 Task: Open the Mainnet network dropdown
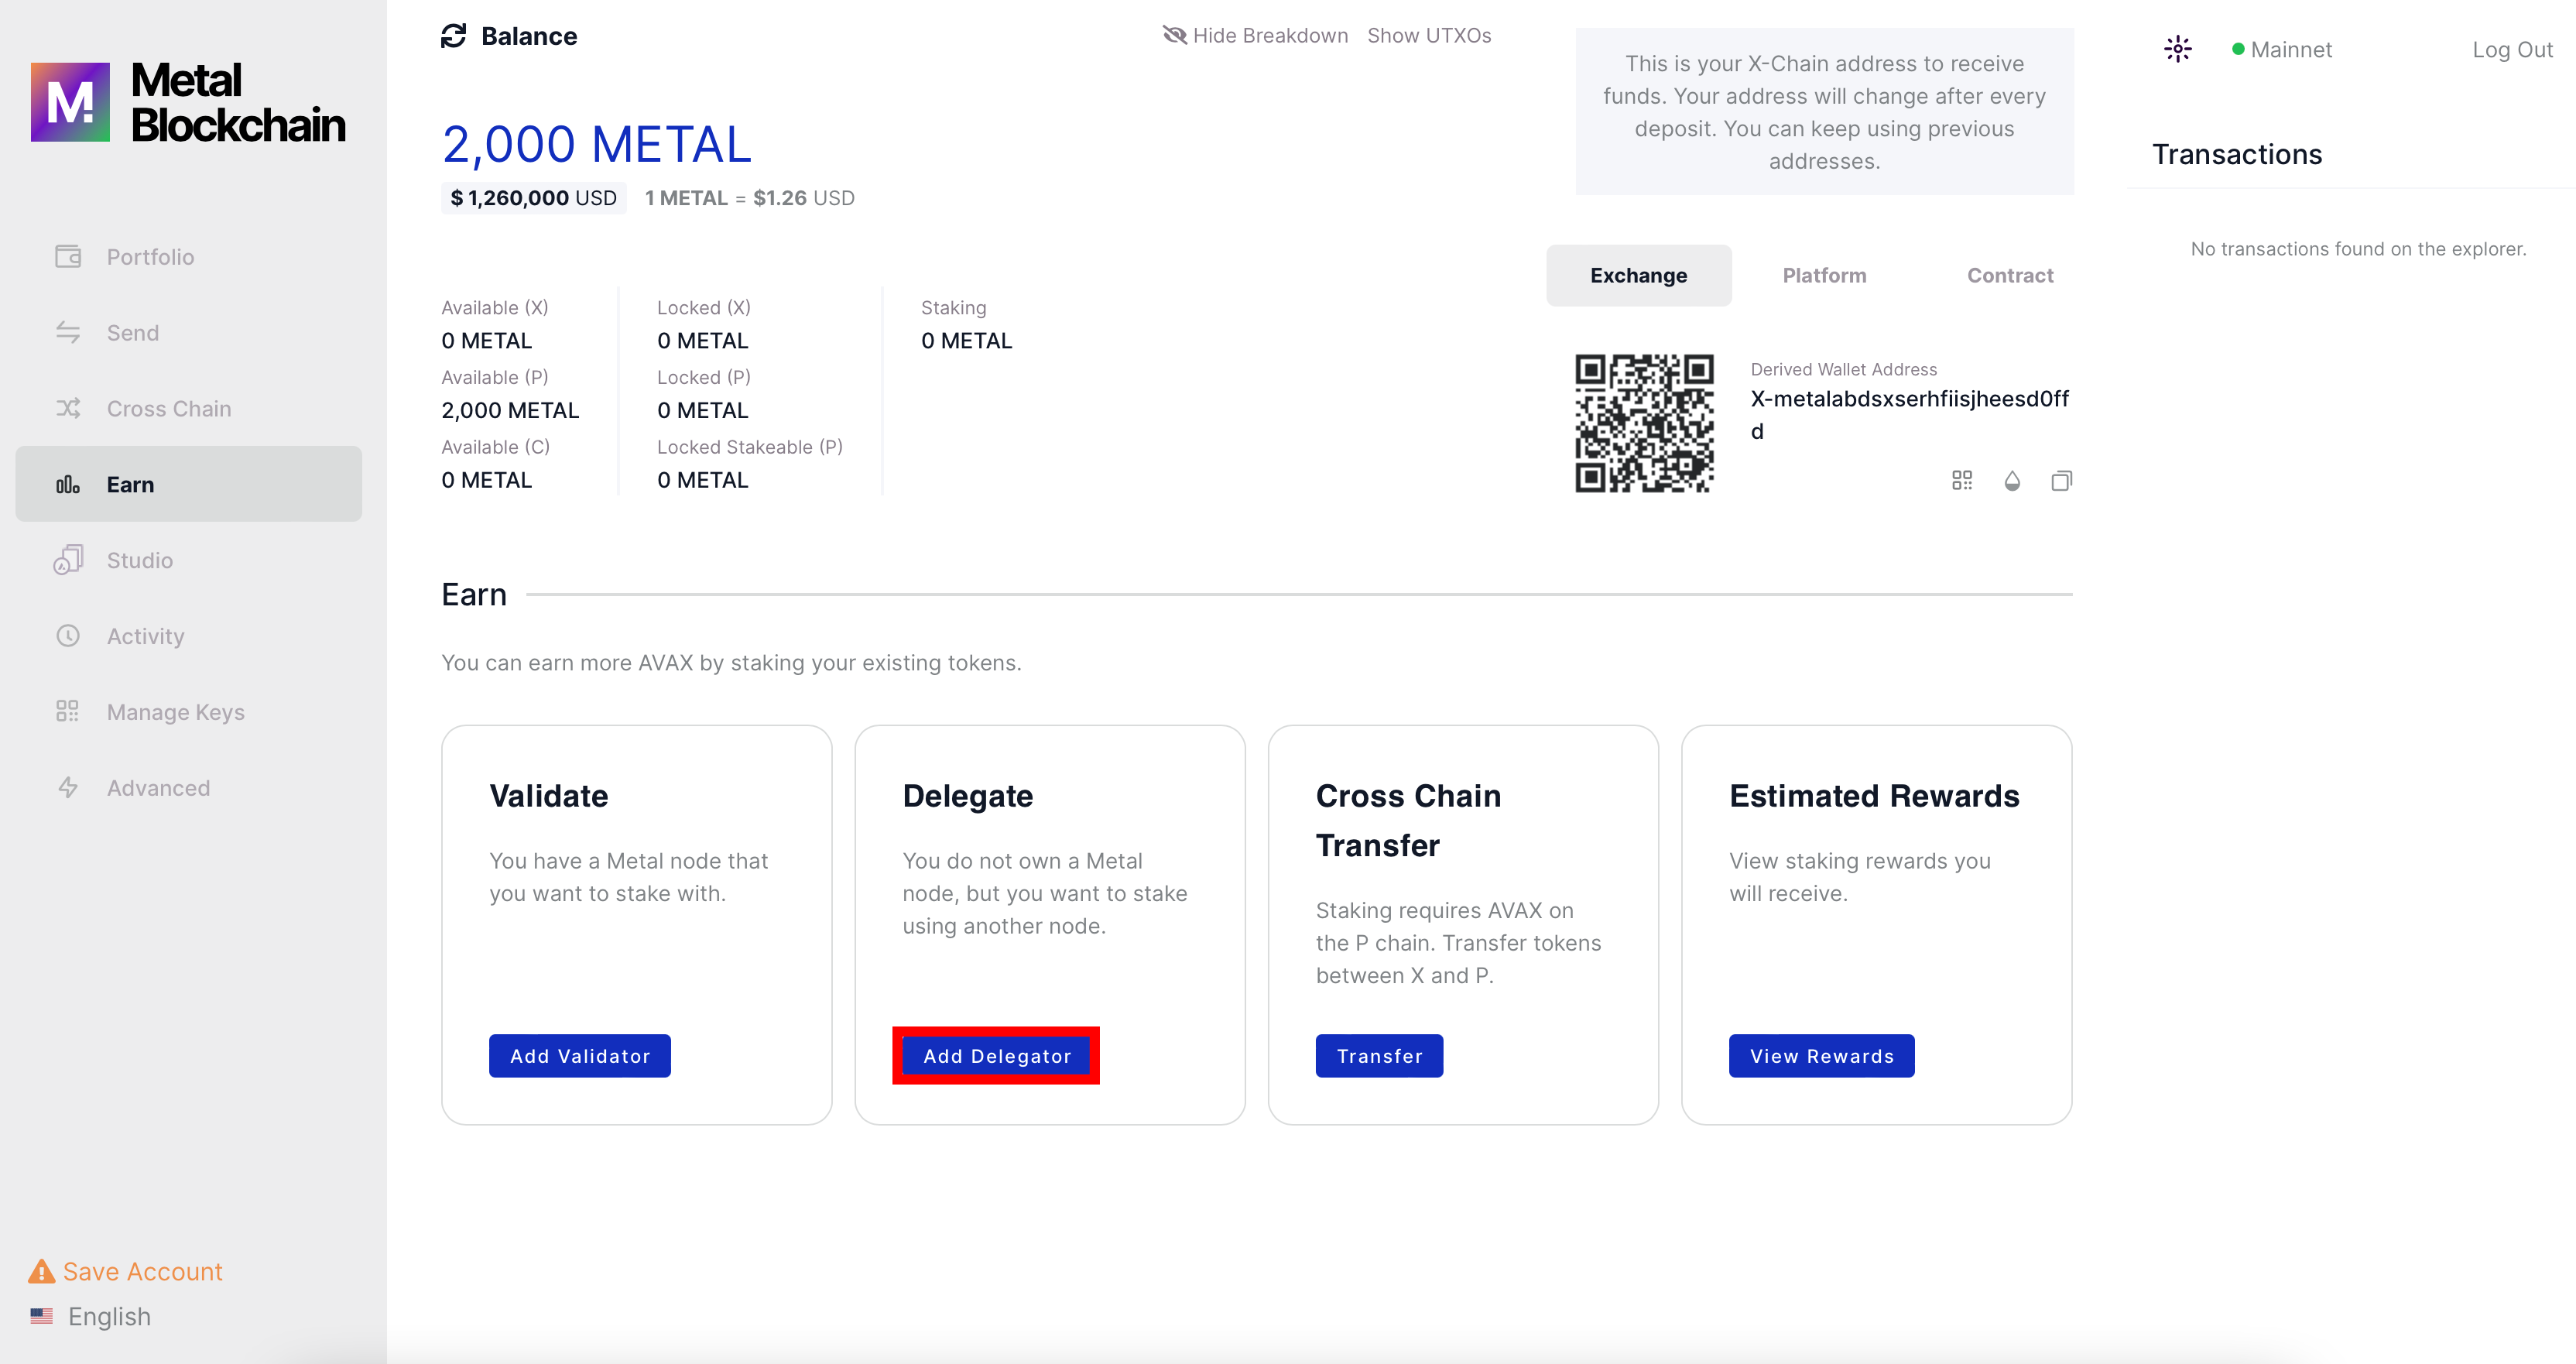[2282, 49]
